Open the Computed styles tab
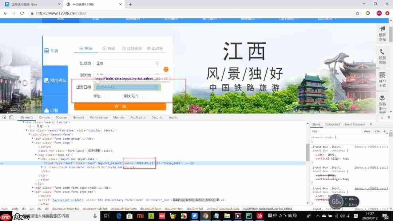 tap(332, 124)
